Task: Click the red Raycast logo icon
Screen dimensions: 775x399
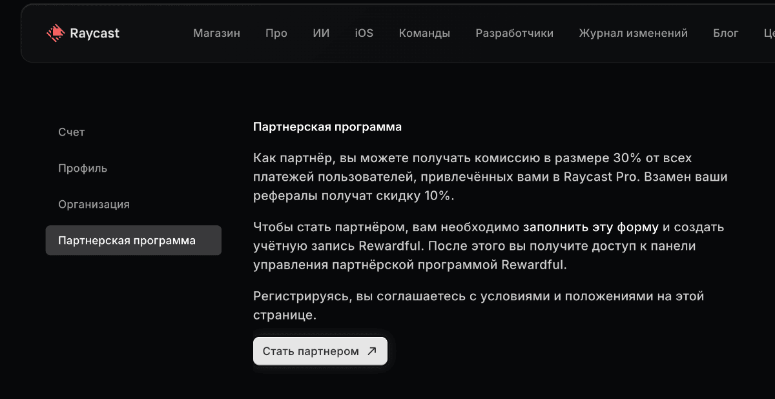Action: 56,33
